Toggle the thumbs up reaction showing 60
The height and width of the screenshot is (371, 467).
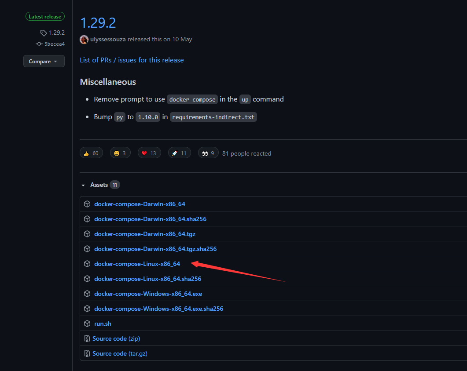click(x=91, y=153)
